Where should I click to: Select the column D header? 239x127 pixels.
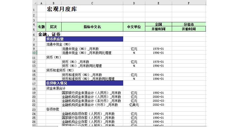(134, 3)
